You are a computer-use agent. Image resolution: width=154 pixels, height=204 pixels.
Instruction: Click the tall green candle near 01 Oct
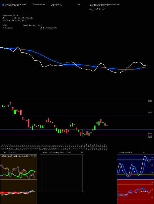[15, 112]
